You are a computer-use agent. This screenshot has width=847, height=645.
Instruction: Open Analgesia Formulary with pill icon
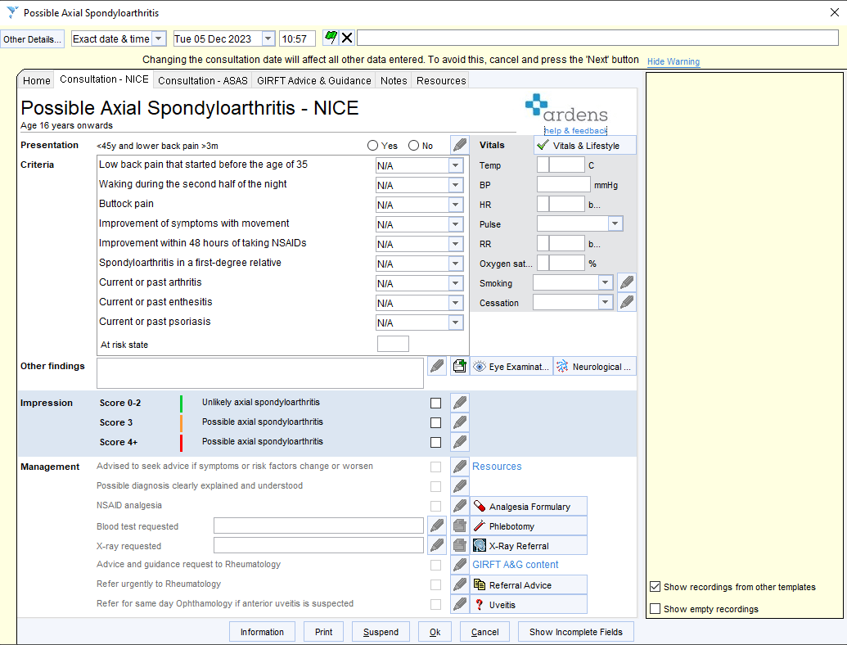click(x=529, y=506)
